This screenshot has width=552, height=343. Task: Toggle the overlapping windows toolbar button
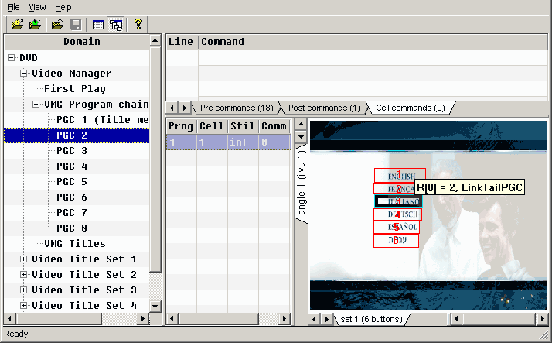pos(116,25)
